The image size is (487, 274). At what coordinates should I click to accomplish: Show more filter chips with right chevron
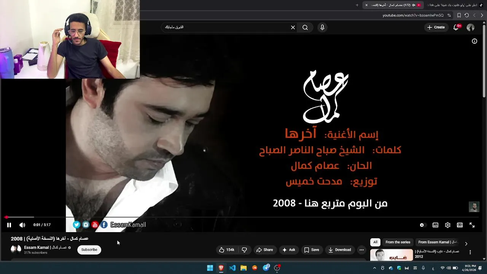pyautogui.click(x=466, y=244)
